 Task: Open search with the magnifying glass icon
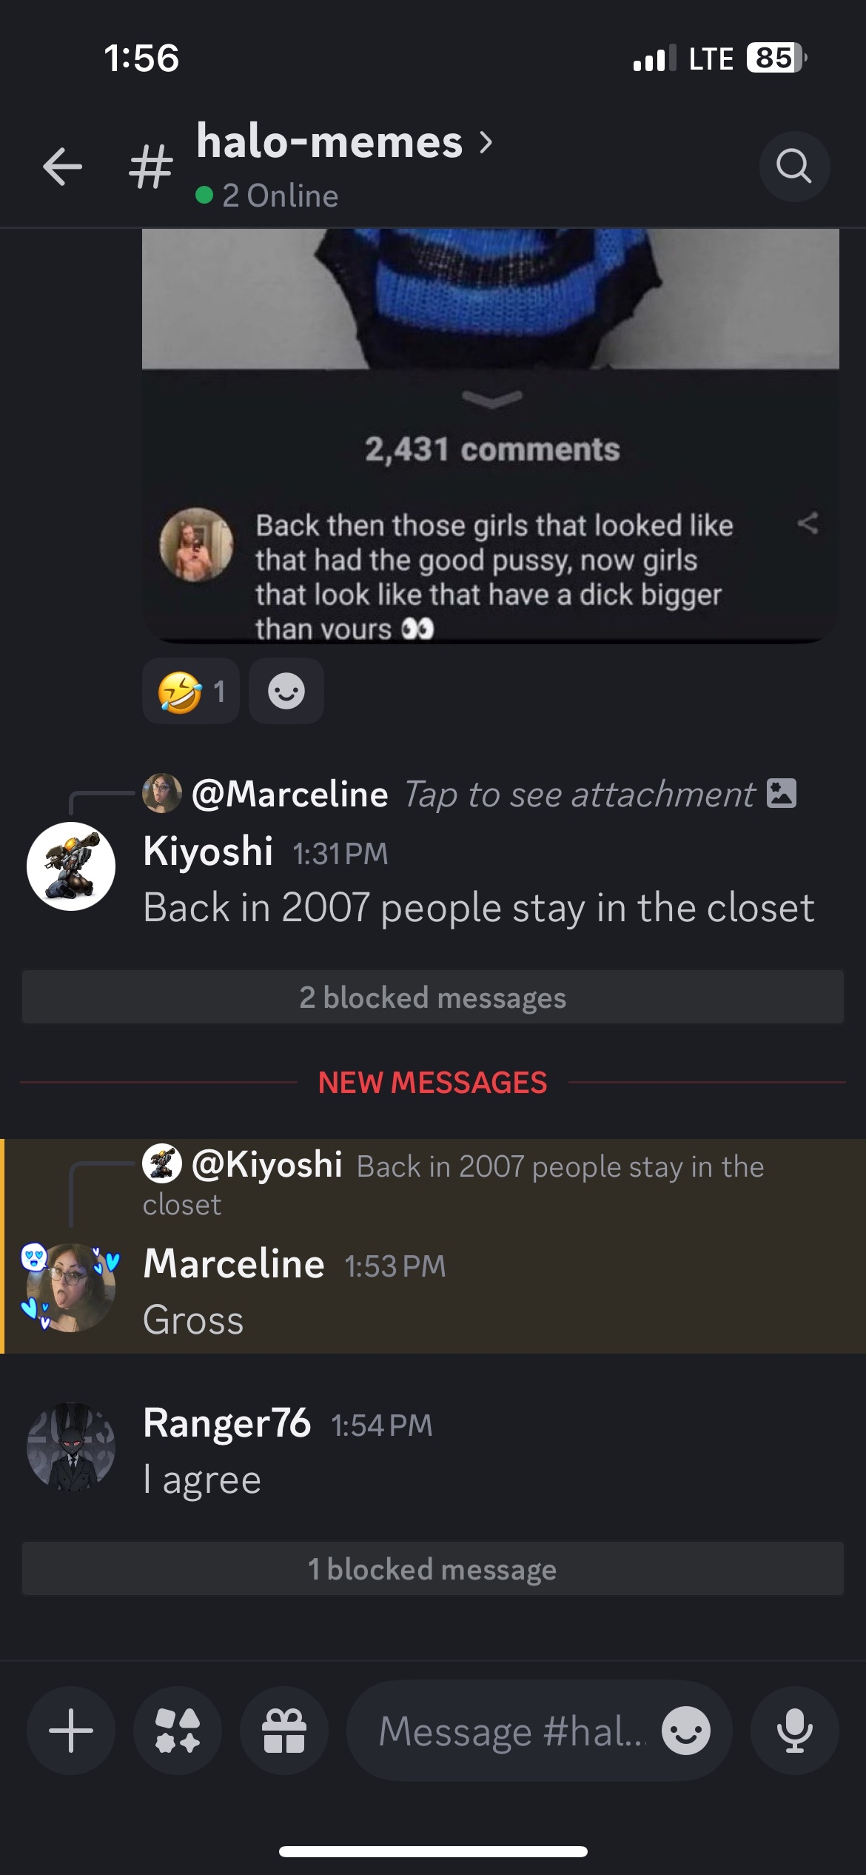click(x=794, y=166)
